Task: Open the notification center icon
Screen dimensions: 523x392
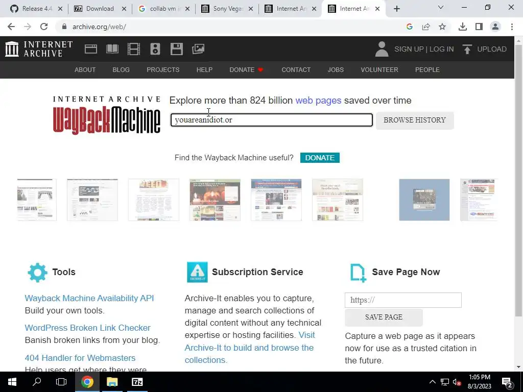Action: [x=507, y=382]
